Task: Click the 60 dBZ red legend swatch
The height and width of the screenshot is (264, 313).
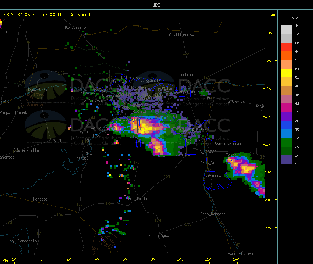Action: point(287,47)
